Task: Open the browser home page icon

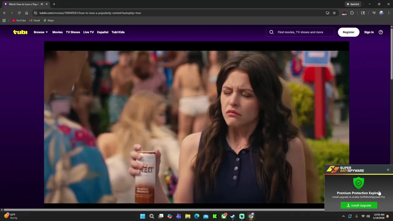Action: click(x=26, y=13)
